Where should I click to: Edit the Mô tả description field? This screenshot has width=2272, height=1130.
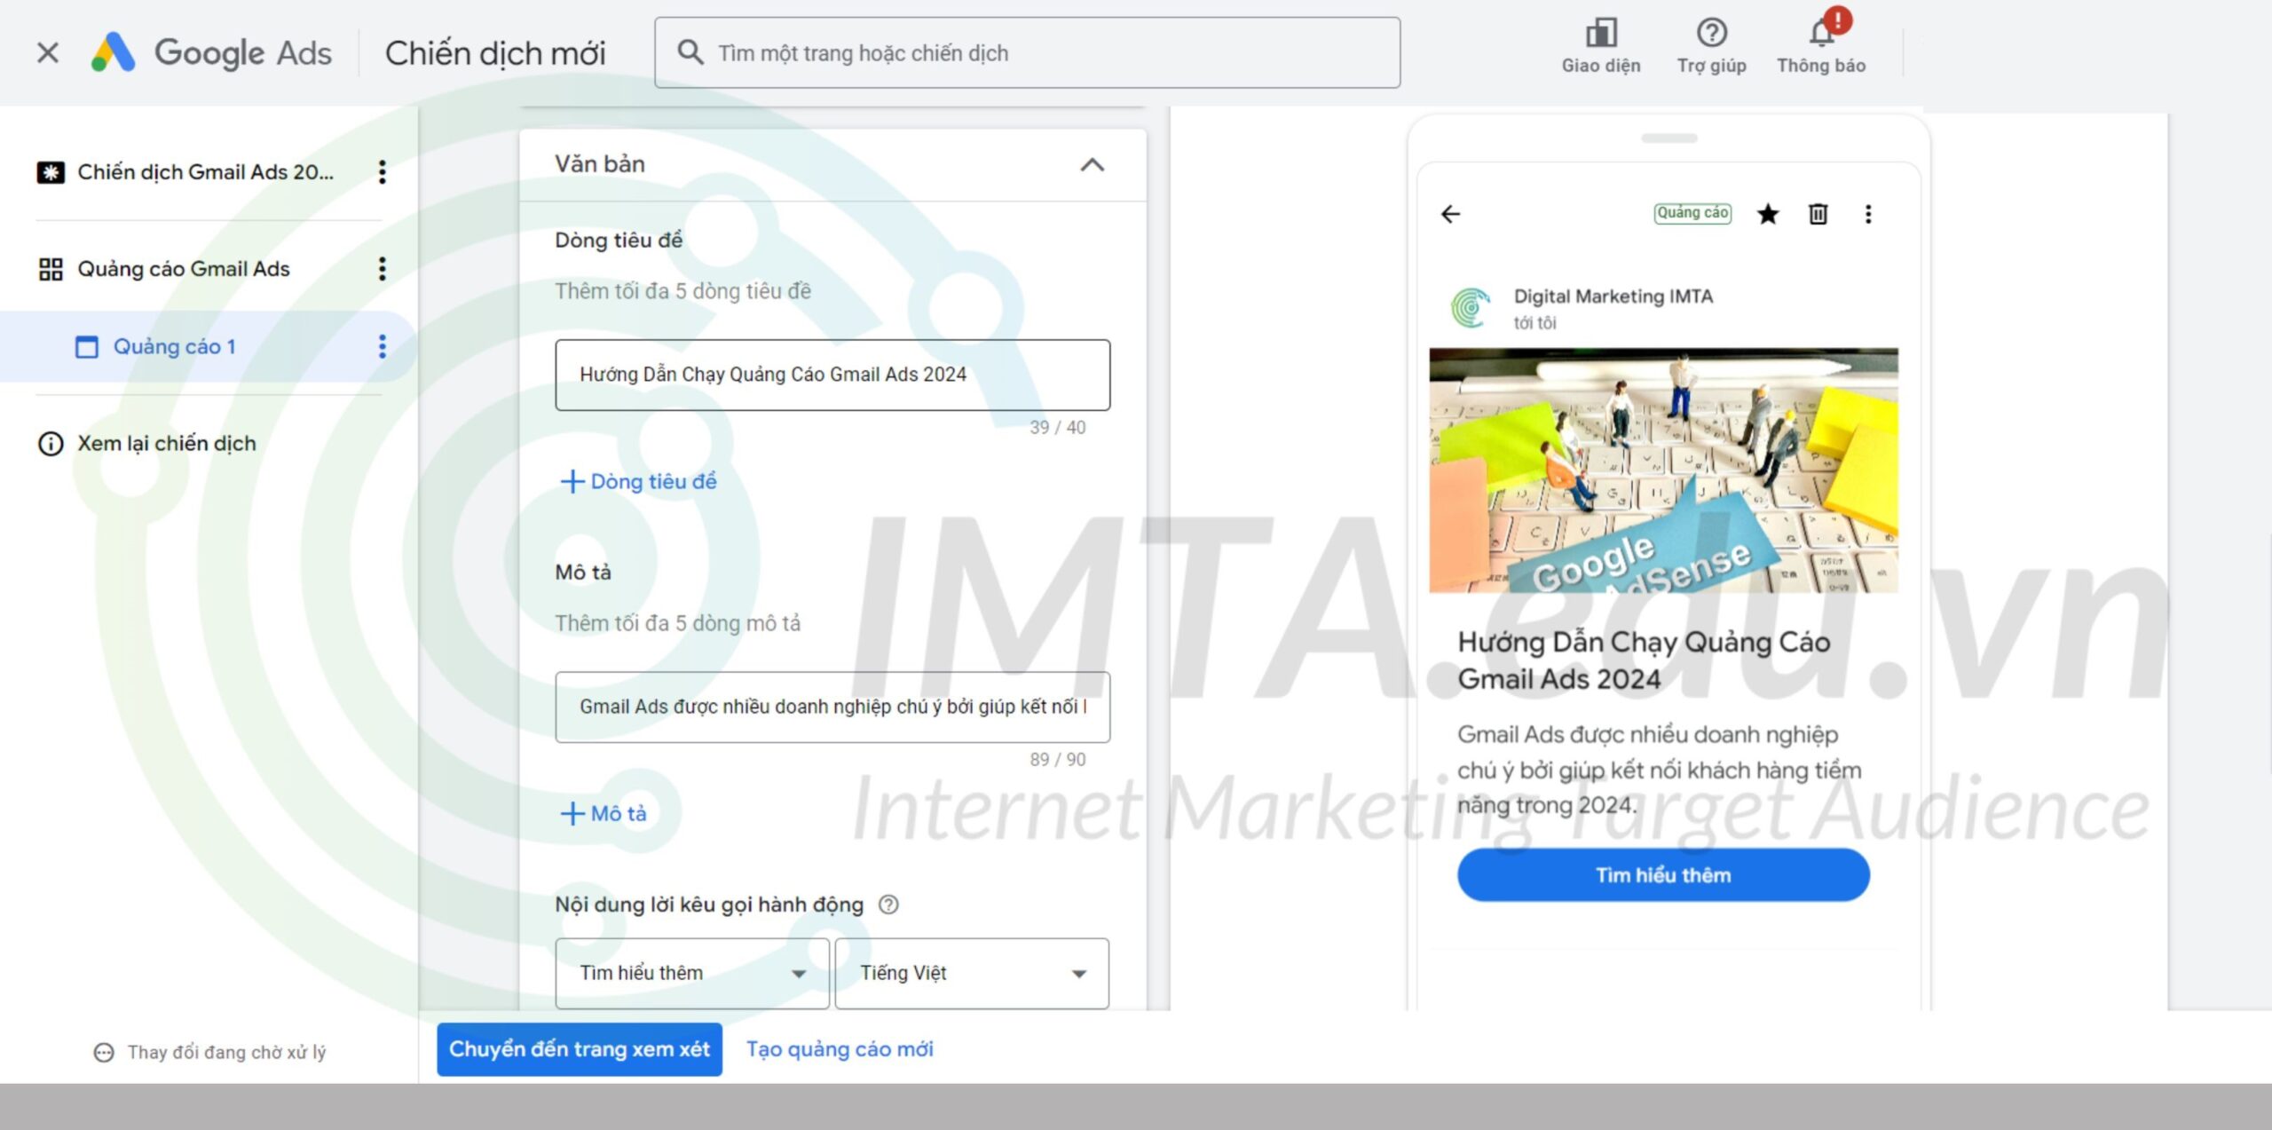[x=832, y=707]
